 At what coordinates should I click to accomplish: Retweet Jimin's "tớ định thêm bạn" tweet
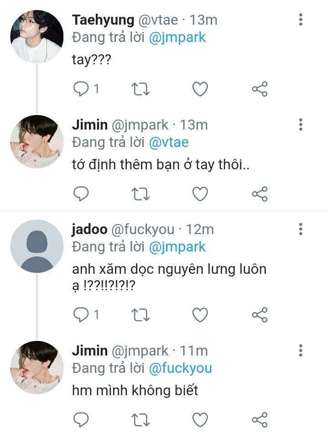pos(141,194)
